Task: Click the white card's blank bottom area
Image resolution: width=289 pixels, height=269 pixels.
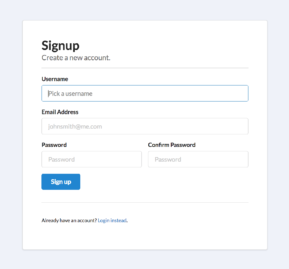Action: pos(145,238)
